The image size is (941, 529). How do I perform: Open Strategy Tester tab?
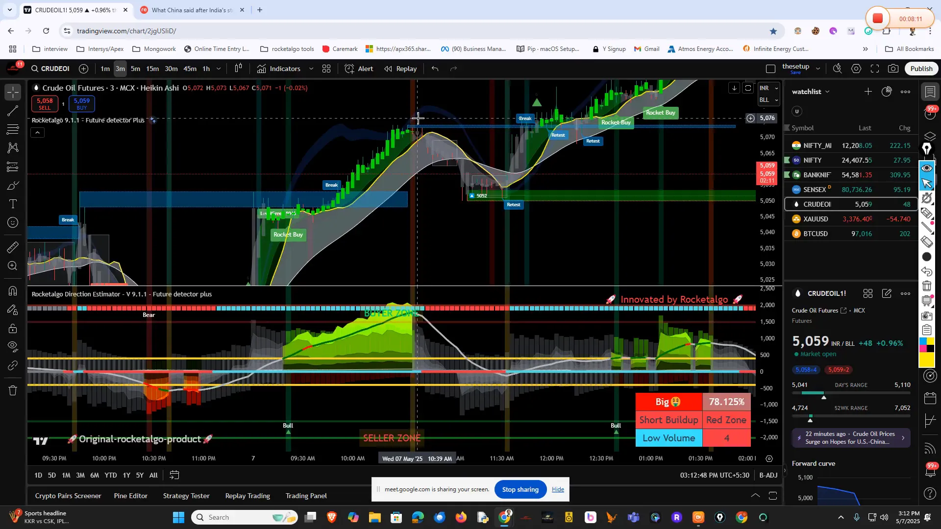(x=186, y=496)
